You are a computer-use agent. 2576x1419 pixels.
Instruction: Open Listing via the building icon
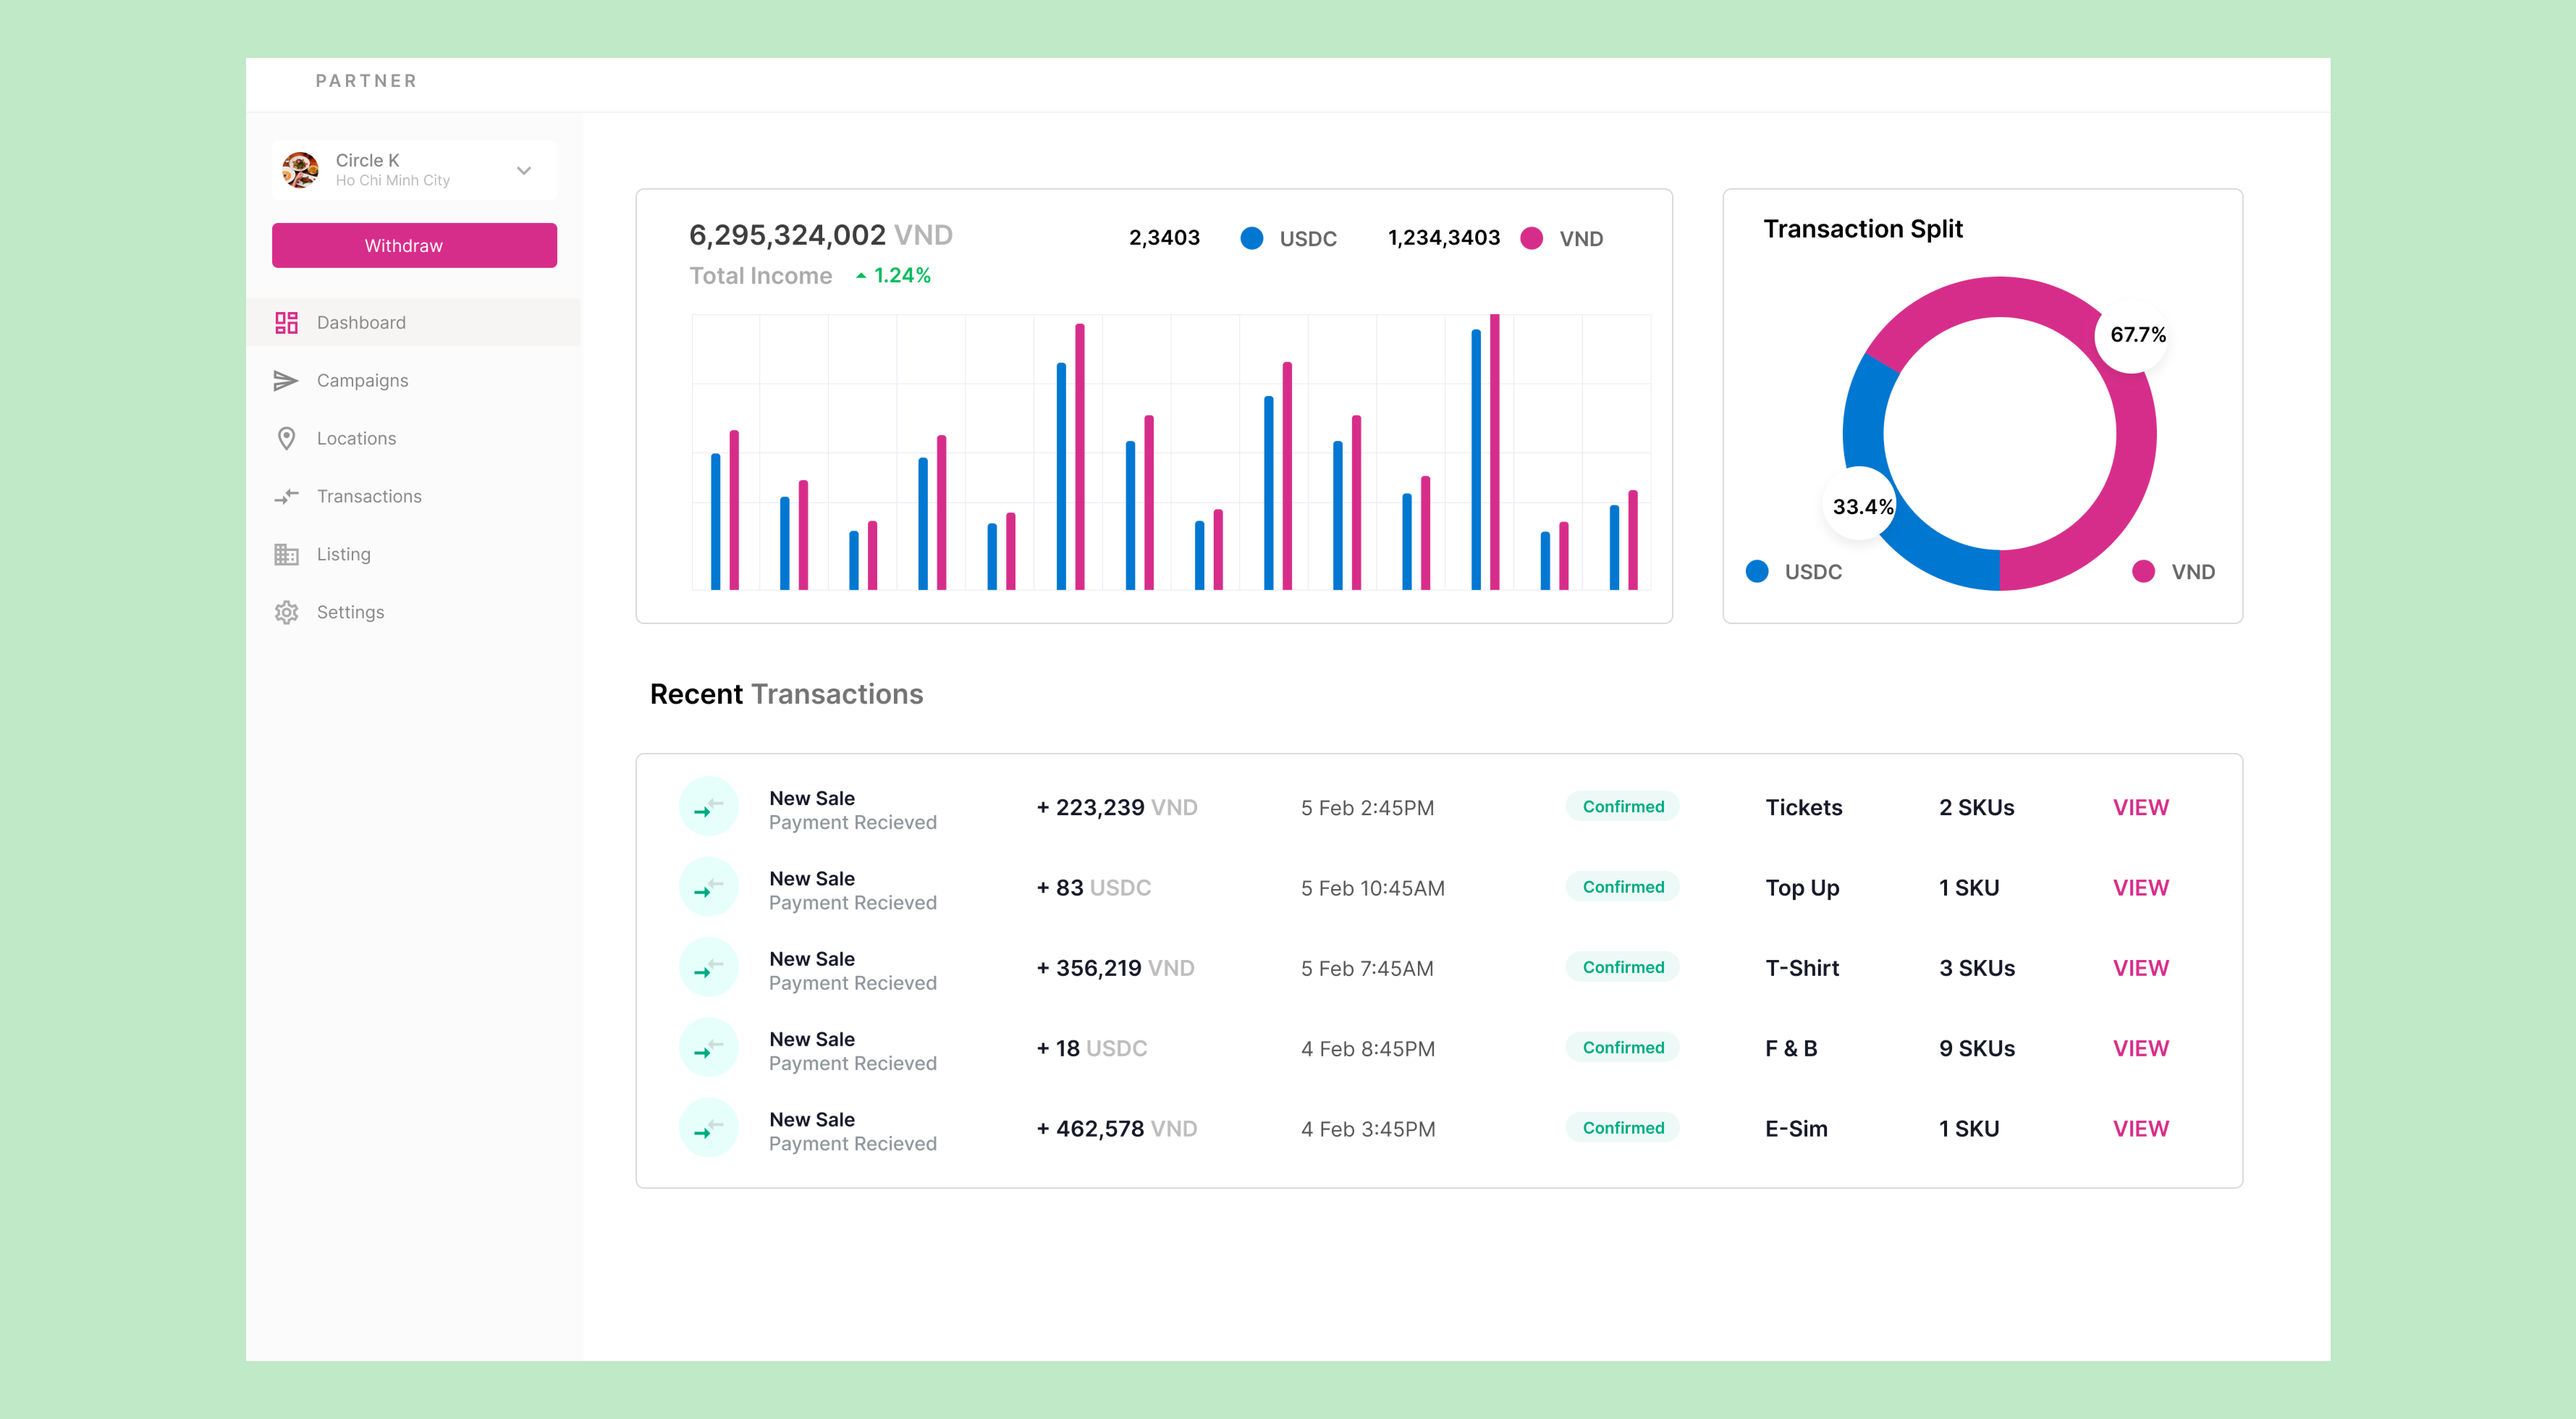pos(287,554)
